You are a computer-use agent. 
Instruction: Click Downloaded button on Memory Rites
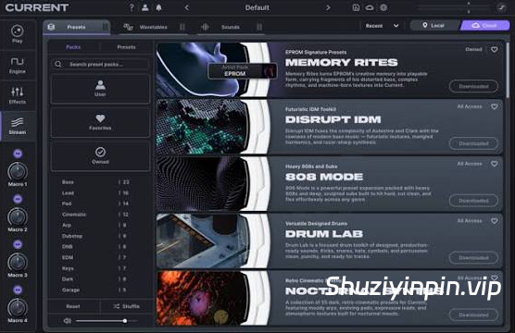(x=473, y=86)
